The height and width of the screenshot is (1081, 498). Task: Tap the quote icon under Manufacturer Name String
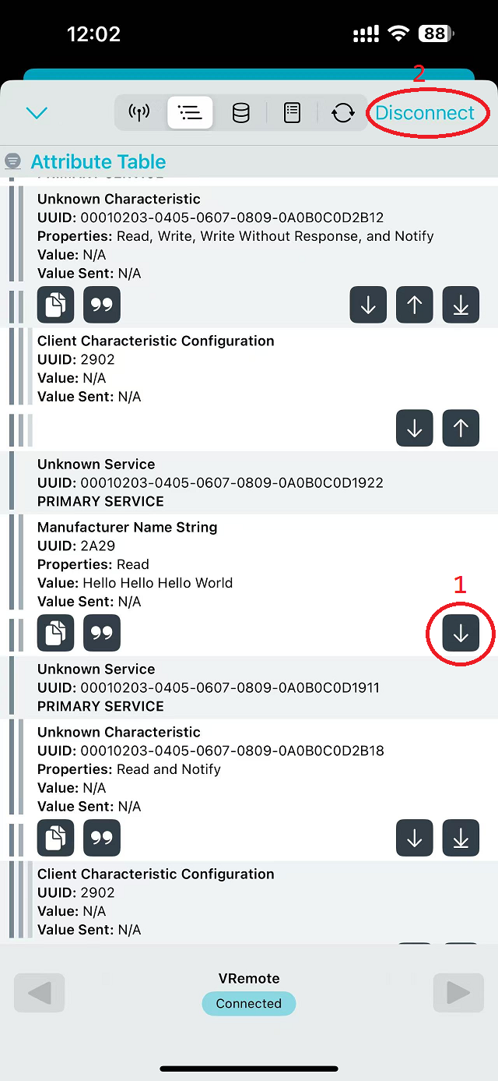102,634
